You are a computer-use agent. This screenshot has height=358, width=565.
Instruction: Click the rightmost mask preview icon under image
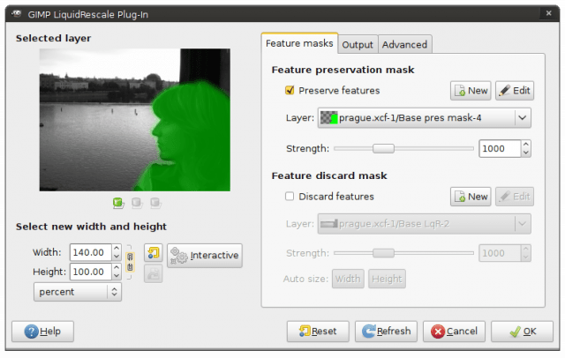click(154, 203)
